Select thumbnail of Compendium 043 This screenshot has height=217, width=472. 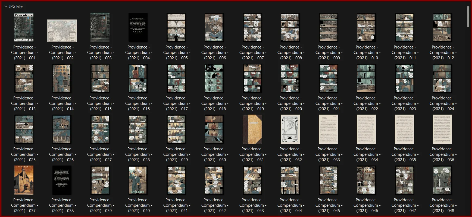252,180
